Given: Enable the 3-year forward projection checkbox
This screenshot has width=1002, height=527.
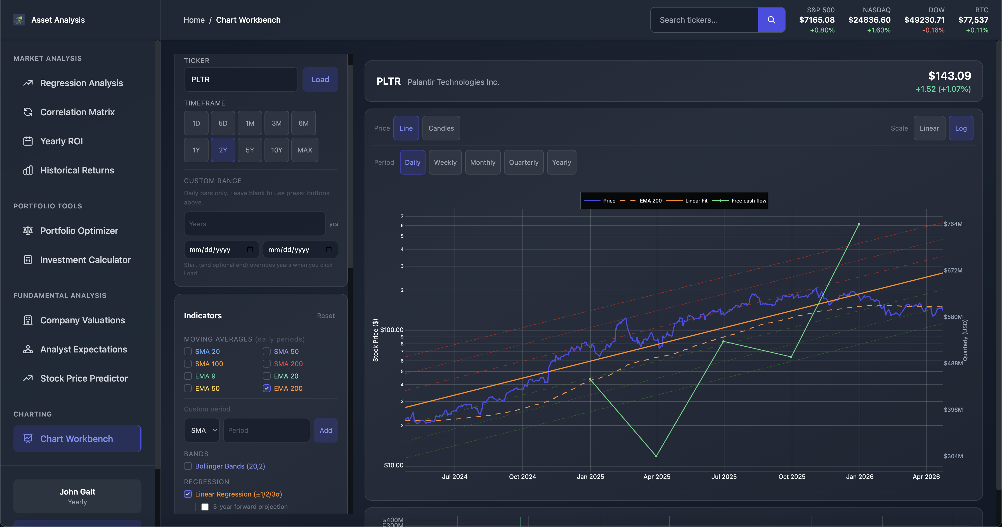Looking at the screenshot, I should click(x=205, y=507).
